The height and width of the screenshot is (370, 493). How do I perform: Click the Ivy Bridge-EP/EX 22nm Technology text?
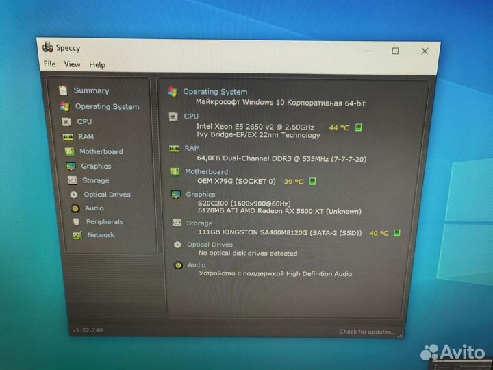pyautogui.click(x=258, y=135)
